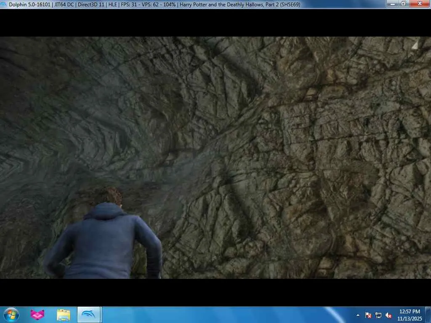This screenshot has height=323, width=431.
Task: Open the Action Center flag icon
Action: pyautogui.click(x=368, y=315)
